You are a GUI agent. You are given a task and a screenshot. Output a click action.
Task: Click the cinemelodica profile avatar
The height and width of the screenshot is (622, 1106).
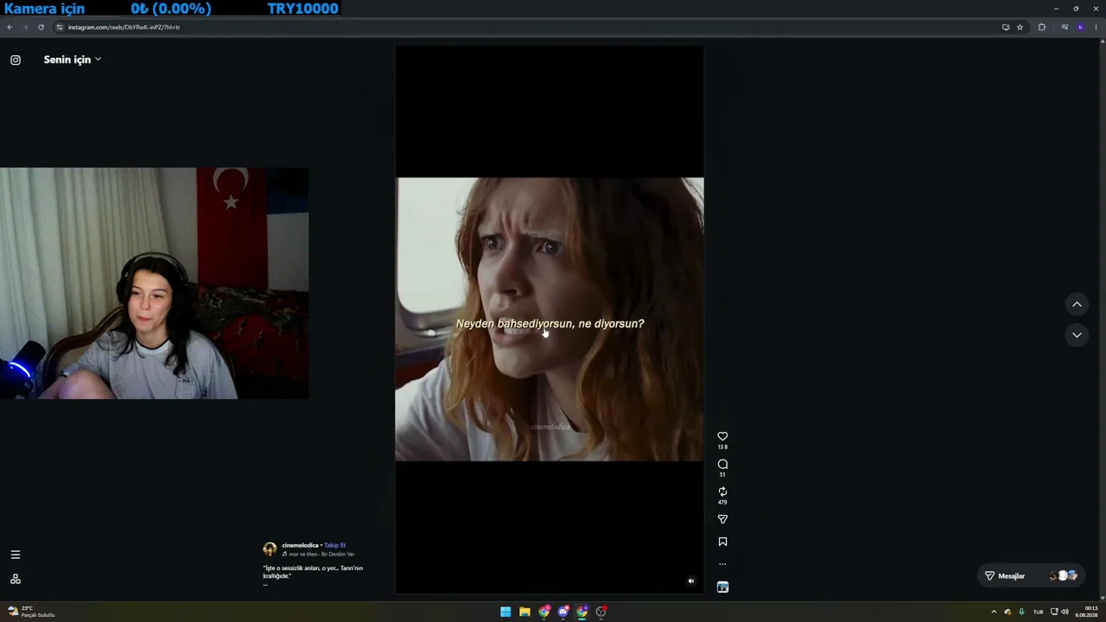click(x=270, y=549)
